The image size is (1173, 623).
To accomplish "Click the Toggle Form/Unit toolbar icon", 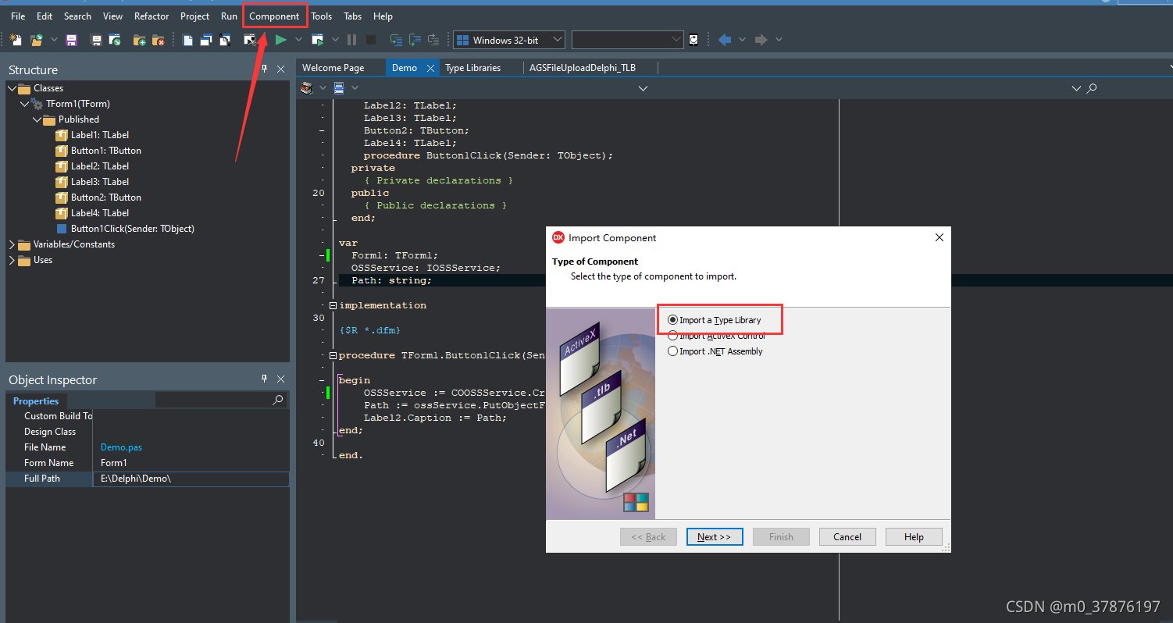I will coord(225,40).
